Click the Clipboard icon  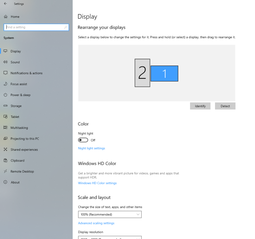point(6,160)
